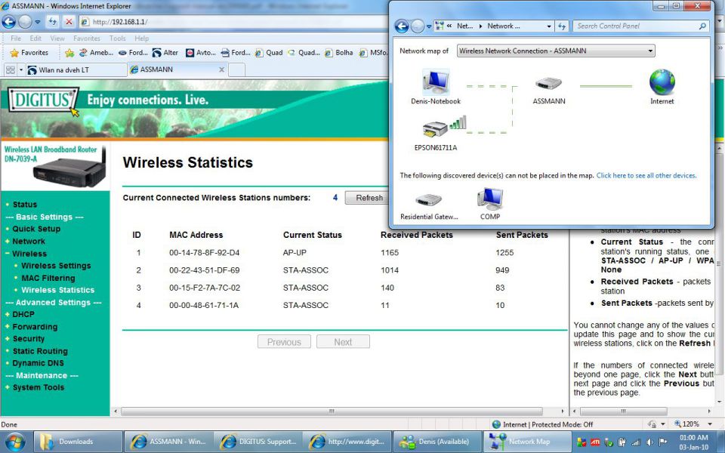
Task: Switch to Downloads in the taskbar
Action: pyautogui.click(x=76, y=442)
